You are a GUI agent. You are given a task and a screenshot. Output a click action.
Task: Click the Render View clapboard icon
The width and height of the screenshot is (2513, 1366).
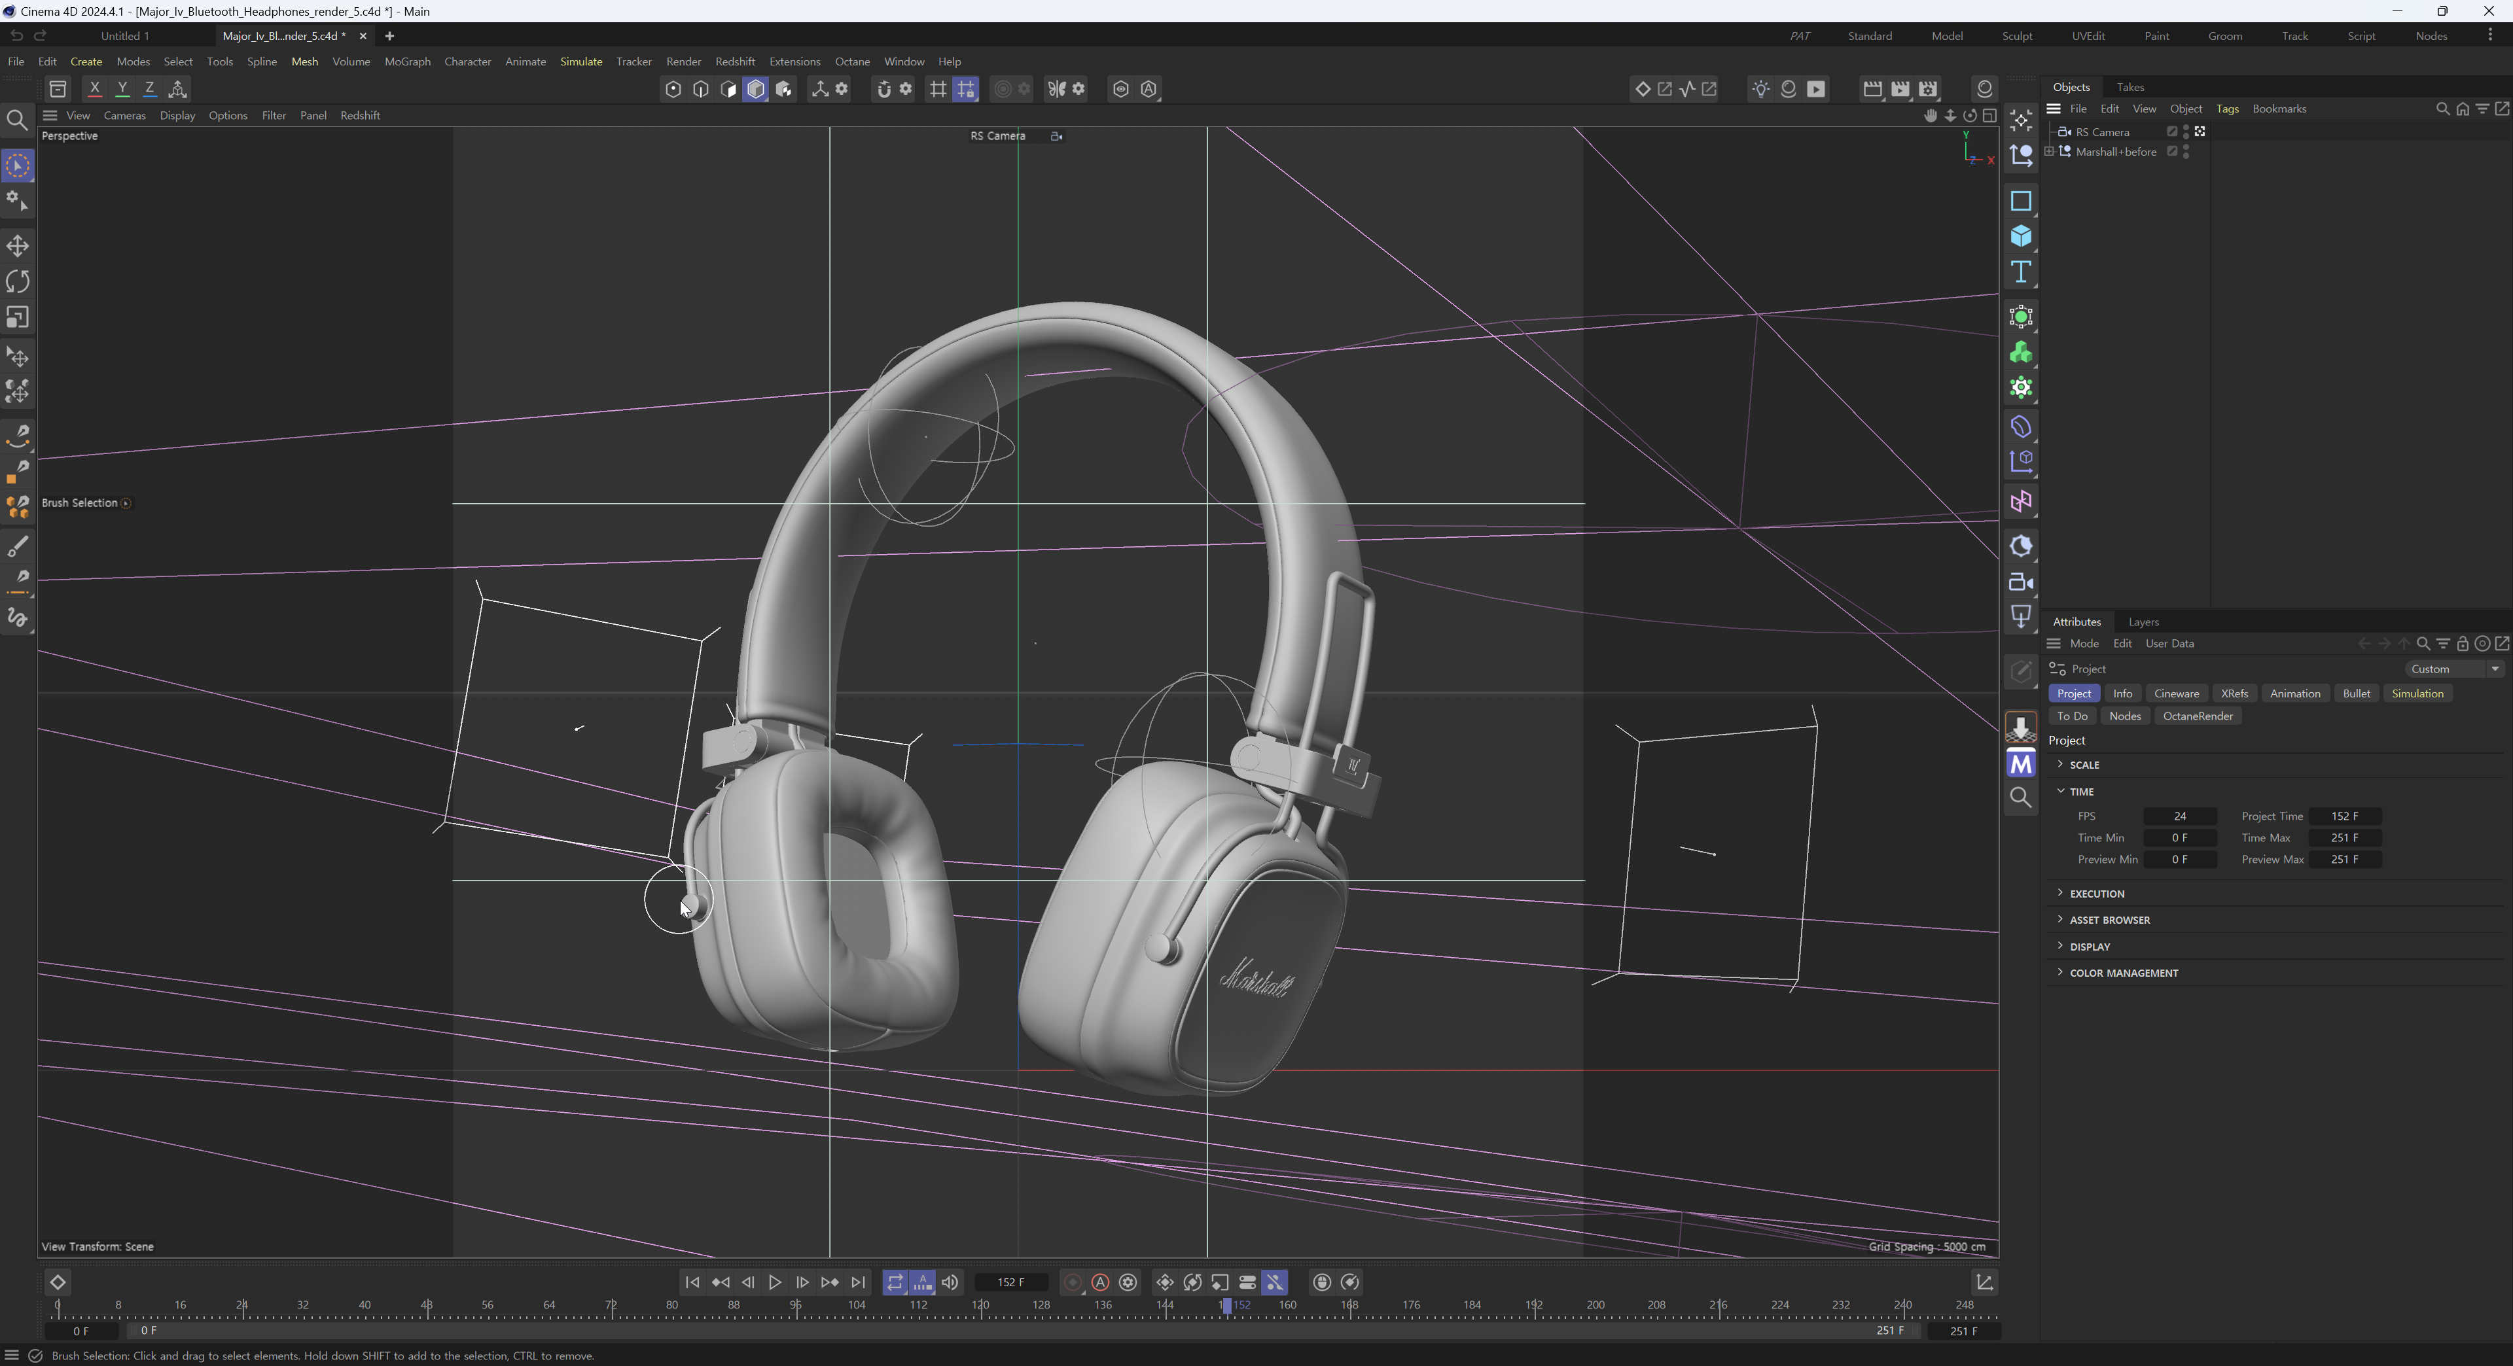click(1872, 89)
